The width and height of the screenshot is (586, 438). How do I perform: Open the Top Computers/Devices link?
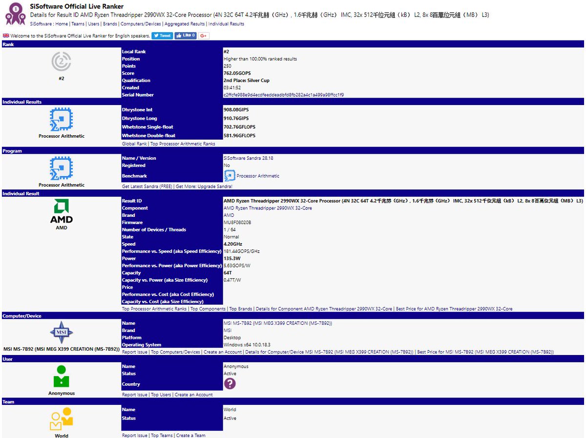pos(175,352)
